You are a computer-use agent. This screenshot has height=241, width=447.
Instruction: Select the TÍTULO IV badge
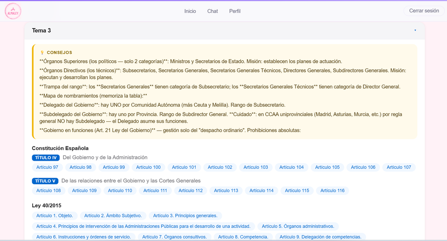[46, 158]
